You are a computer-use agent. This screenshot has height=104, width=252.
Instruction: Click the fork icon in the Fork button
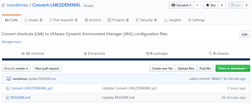tap(232, 5)
